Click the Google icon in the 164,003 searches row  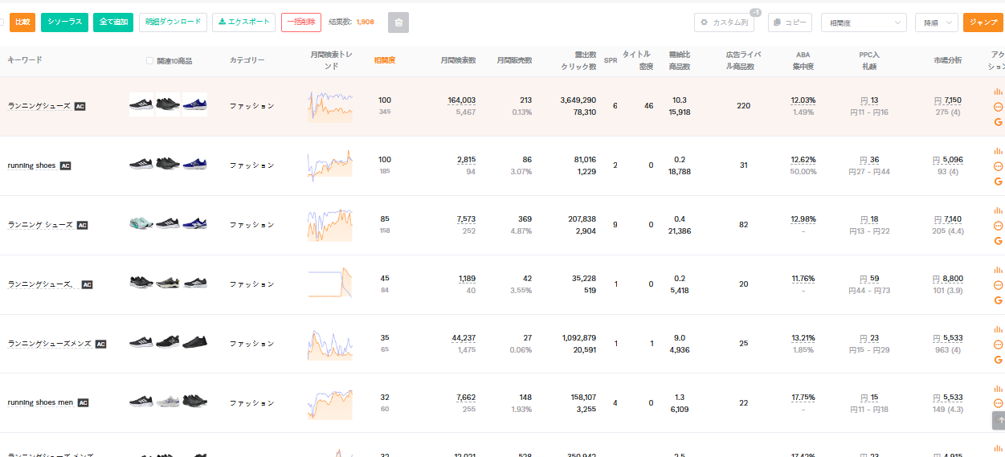coord(999,122)
